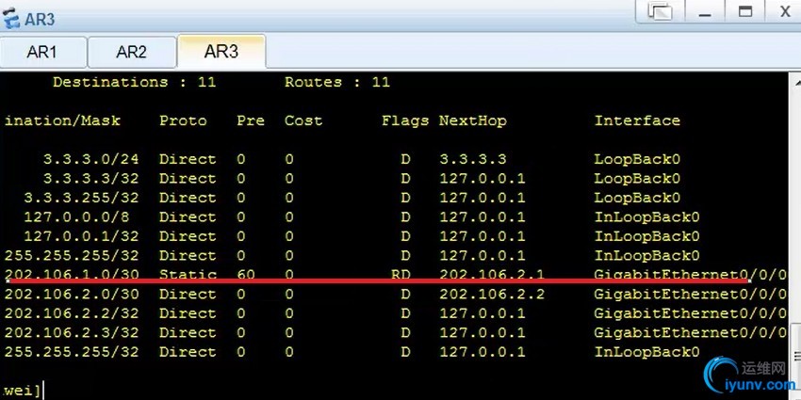Image resolution: width=801 pixels, height=400 pixels.
Task: Click InLoopBack0 interface for 127.0.0.0/8
Action: click(x=646, y=217)
